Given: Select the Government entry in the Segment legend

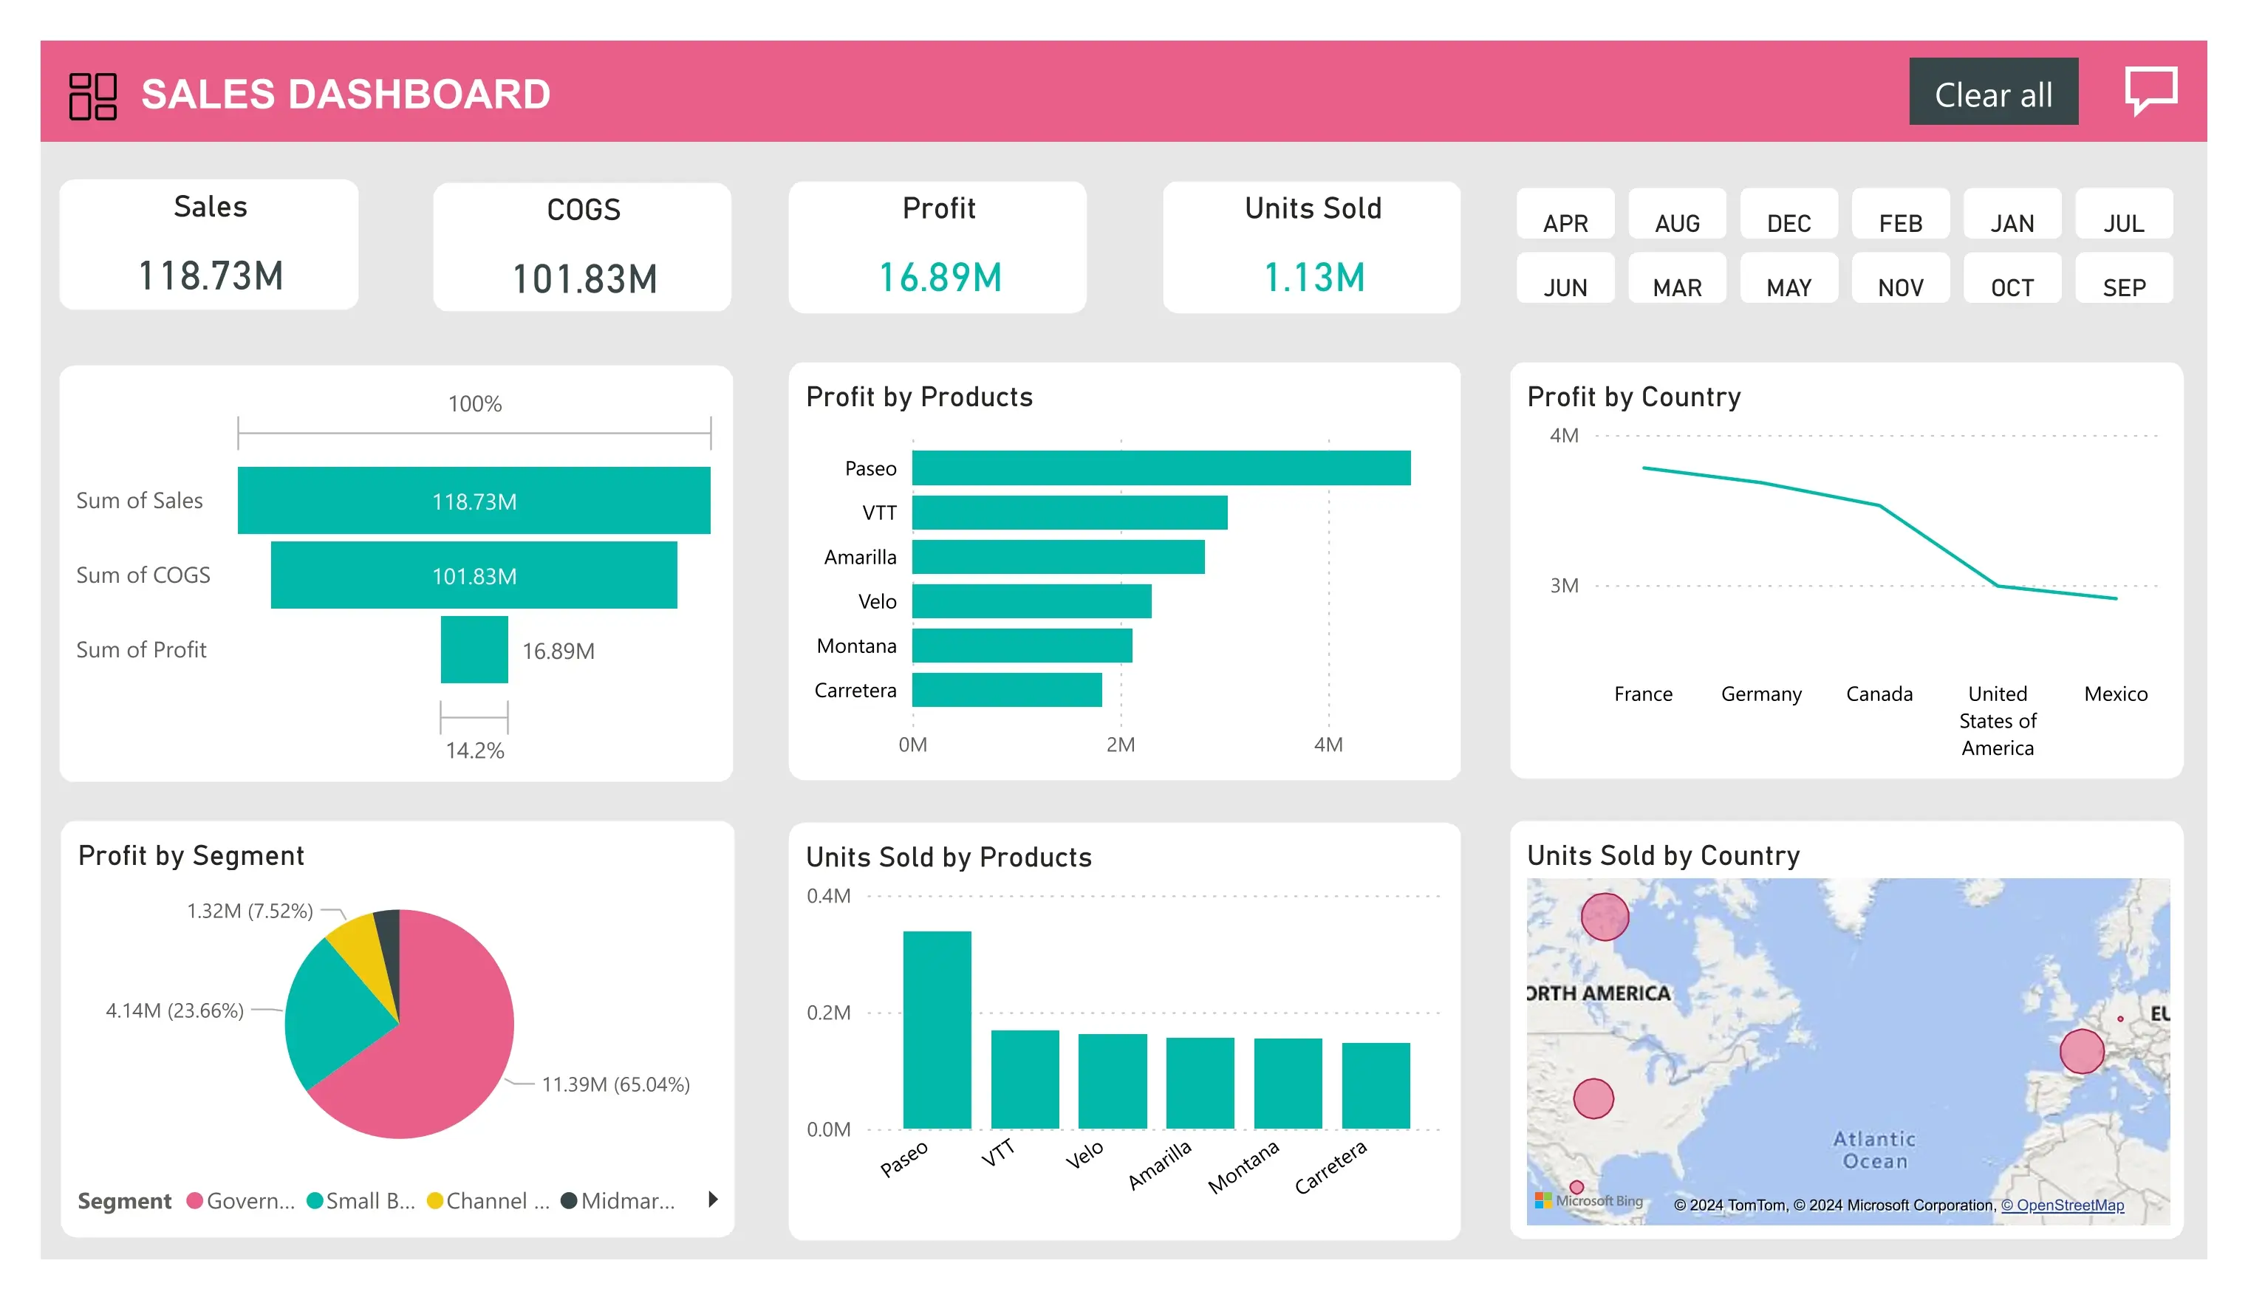Looking at the screenshot, I should click(x=241, y=1200).
